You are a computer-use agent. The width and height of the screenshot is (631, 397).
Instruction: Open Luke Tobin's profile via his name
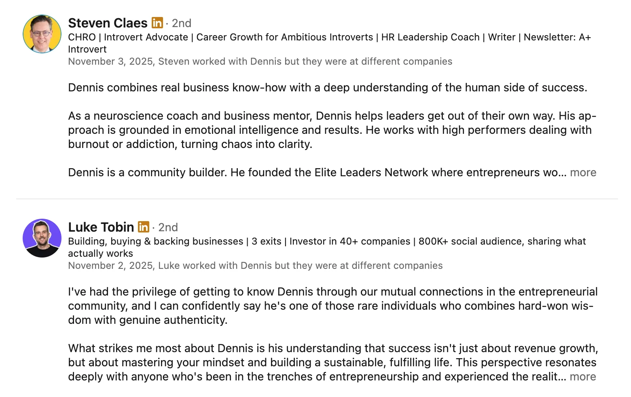pos(101,227)
